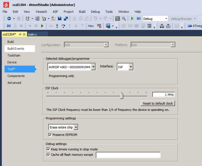Click the Find magnifier icon

(x=124, y=18)
